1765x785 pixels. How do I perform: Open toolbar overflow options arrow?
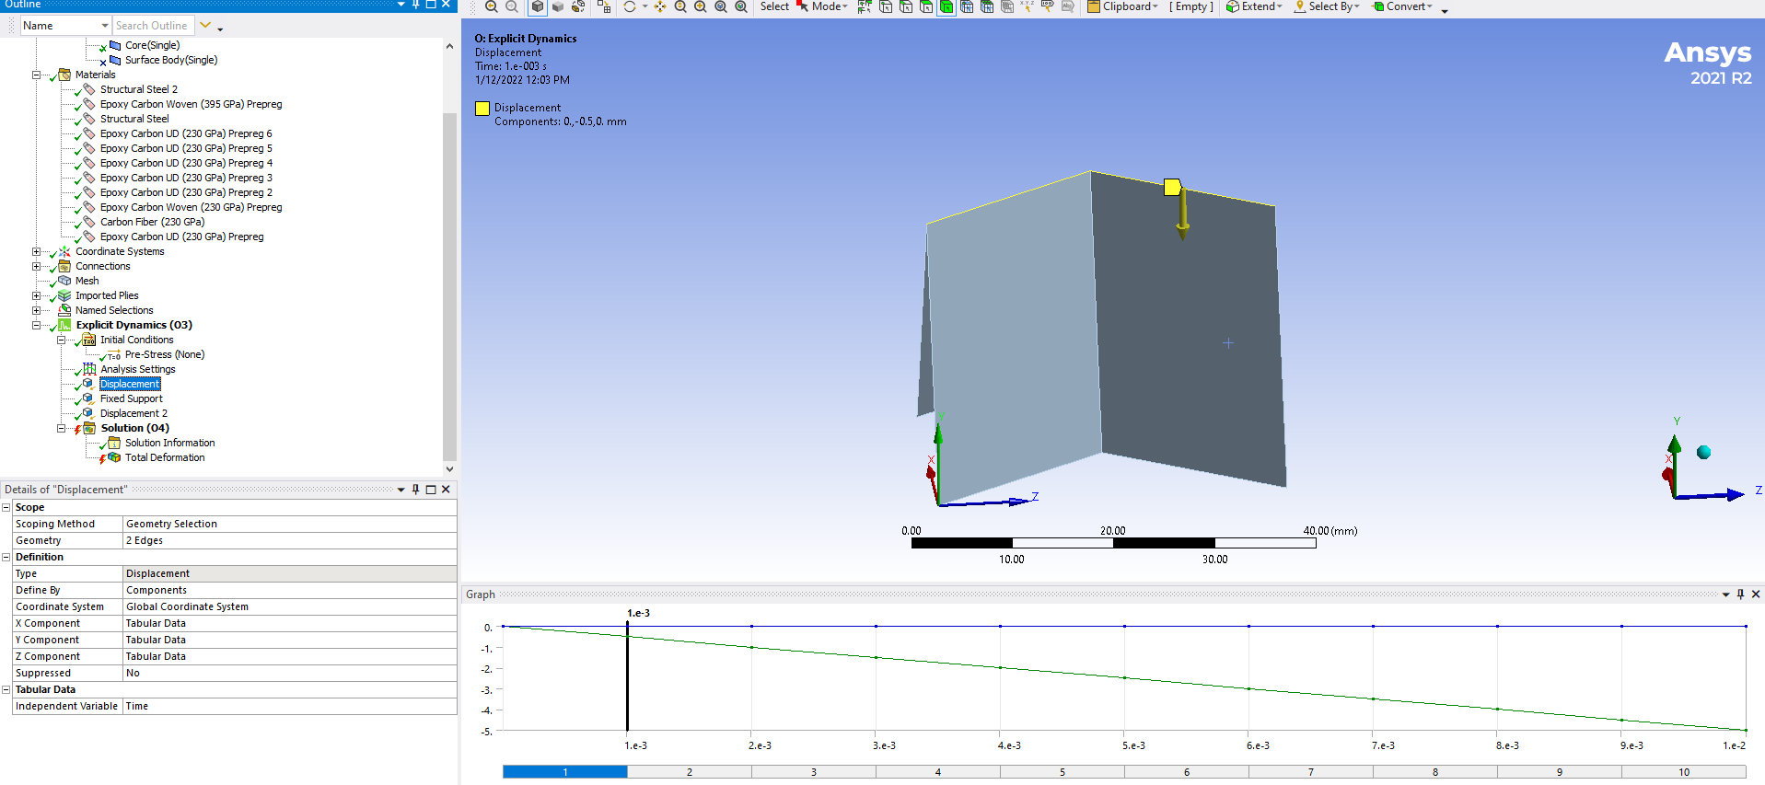point(1445,10)
